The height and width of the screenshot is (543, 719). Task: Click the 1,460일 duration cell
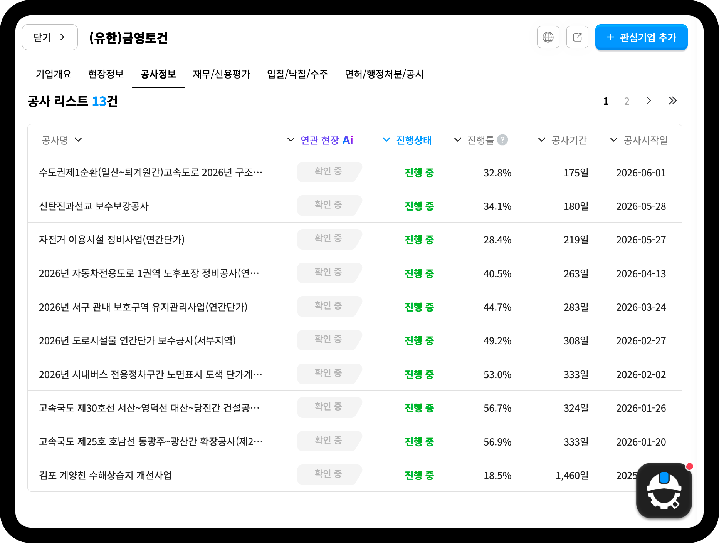coord(572,476)
